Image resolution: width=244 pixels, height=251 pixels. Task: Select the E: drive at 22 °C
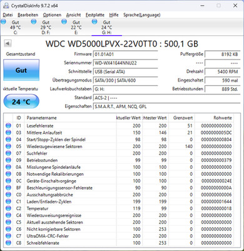tap(76, 27)
